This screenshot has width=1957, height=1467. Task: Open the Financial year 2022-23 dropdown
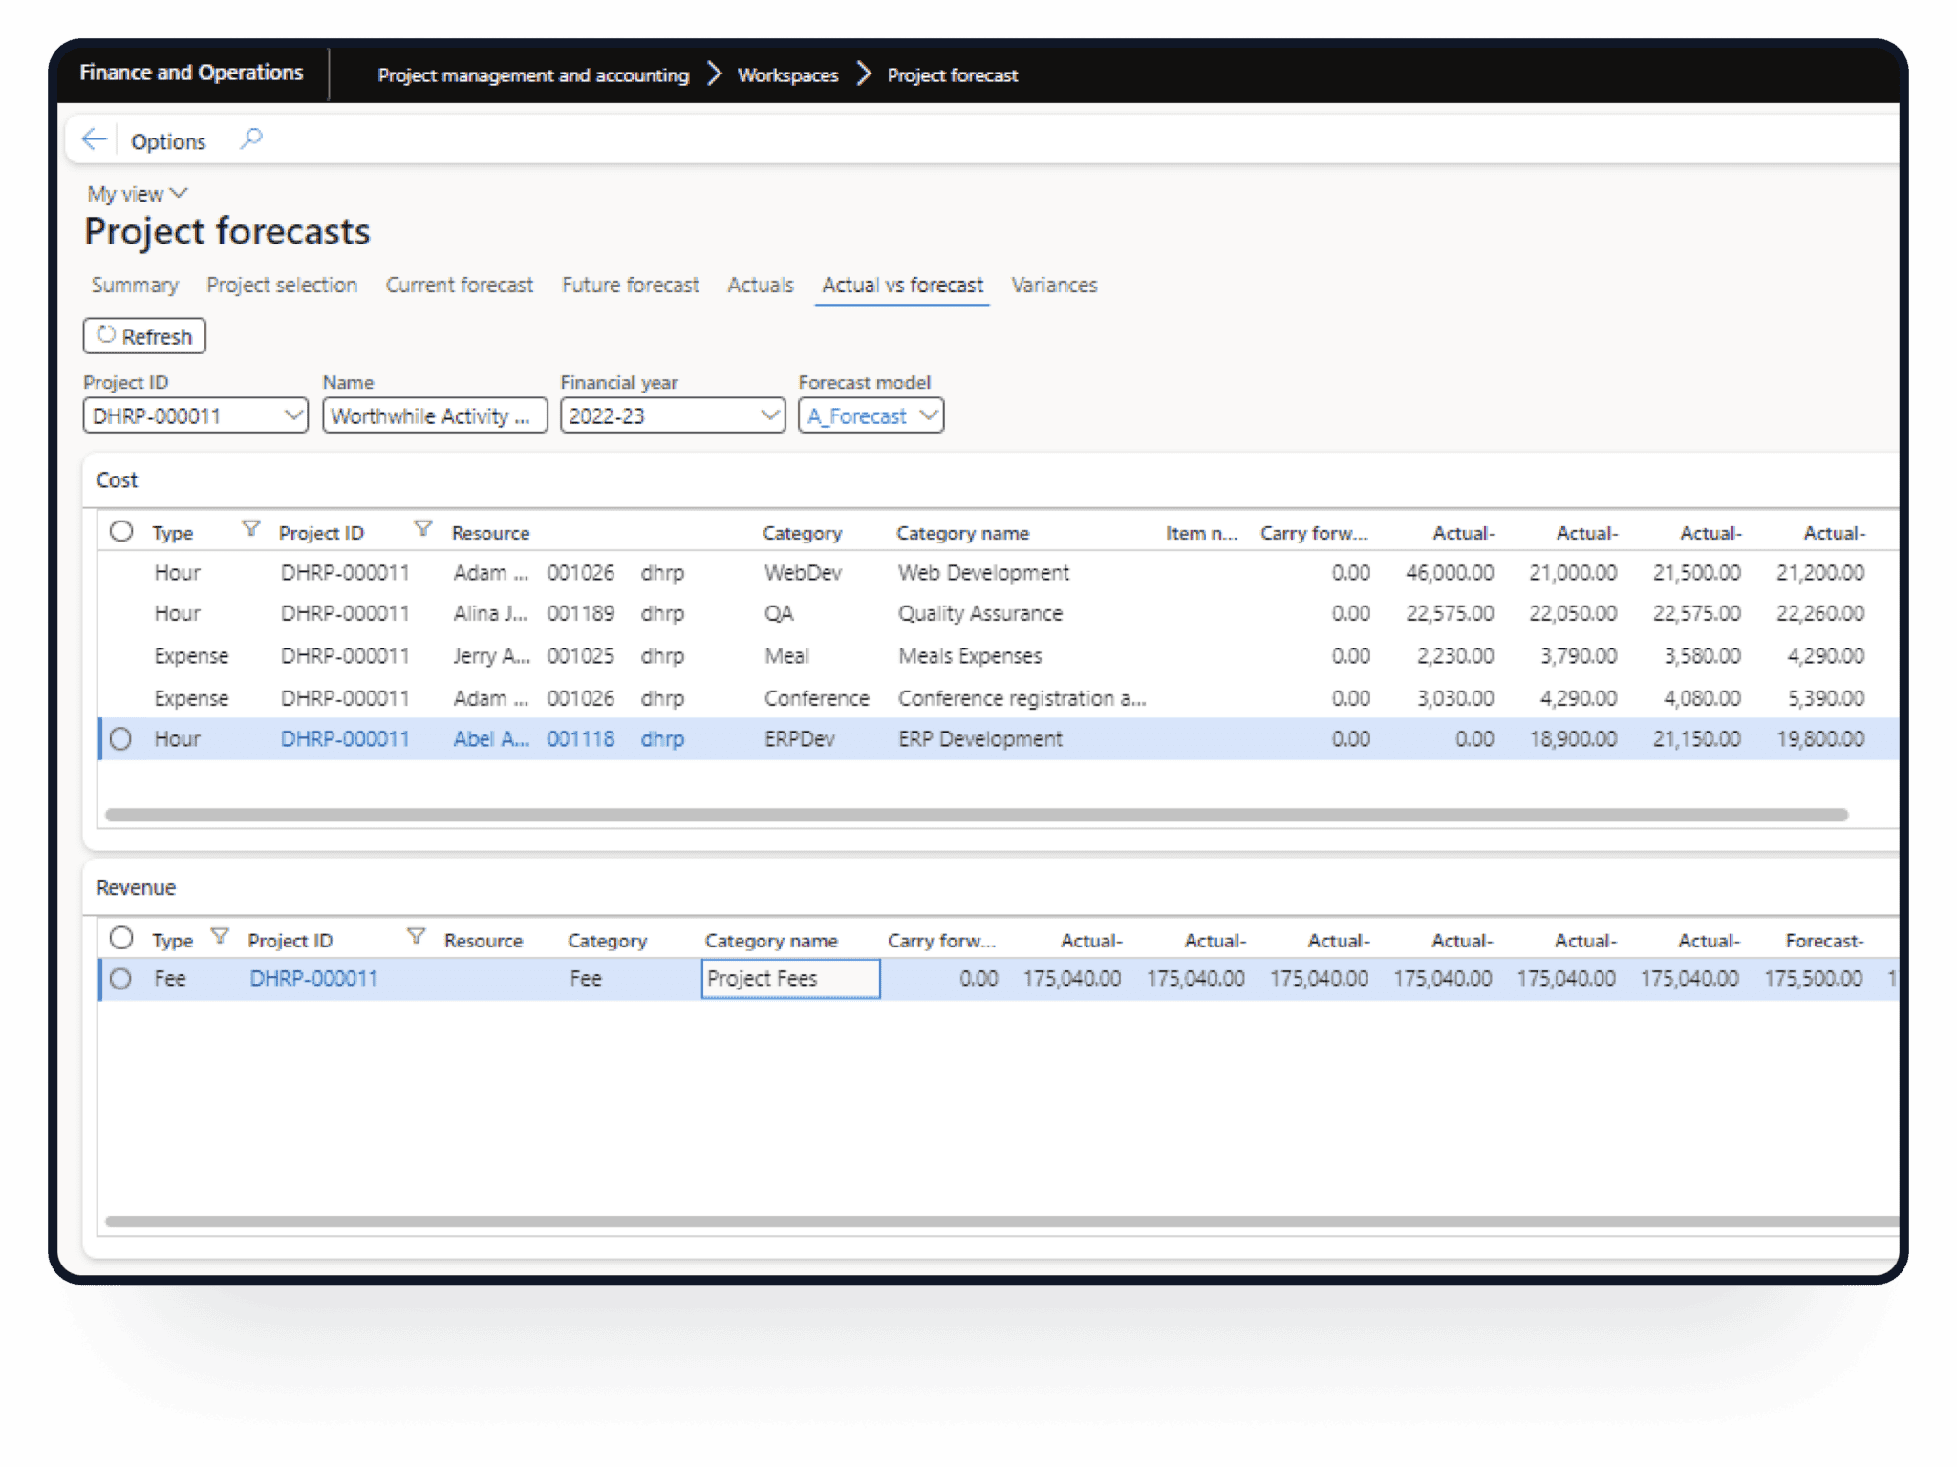673,416
